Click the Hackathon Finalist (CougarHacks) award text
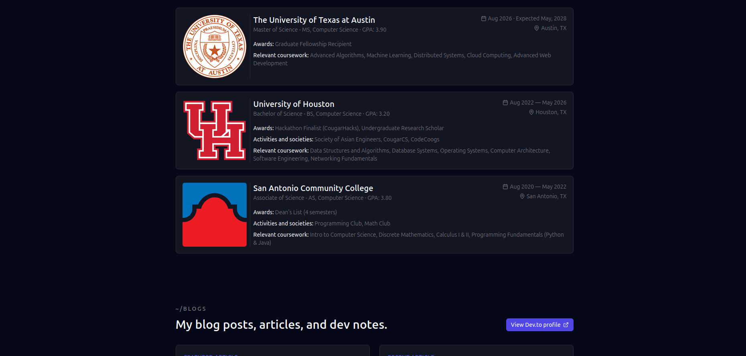 [x=317, y=128]
